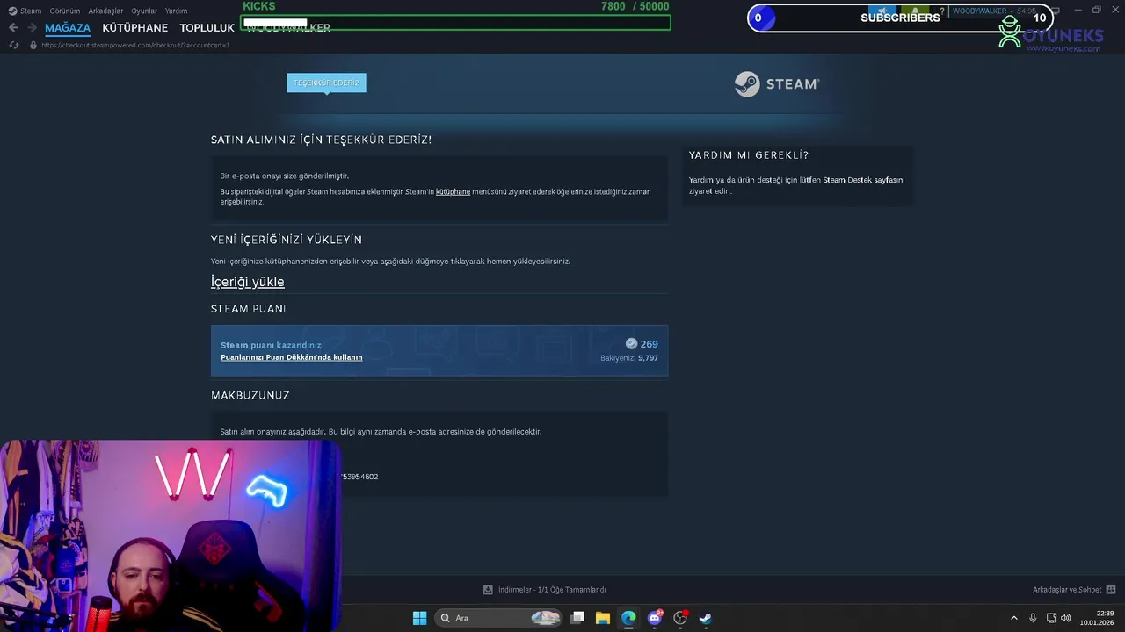Screen dimensions: 1125x632
Task: Click the Steam logo in header
Action: click(777, 83)
